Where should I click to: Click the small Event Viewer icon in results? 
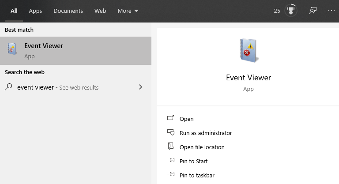coord(12,49)
